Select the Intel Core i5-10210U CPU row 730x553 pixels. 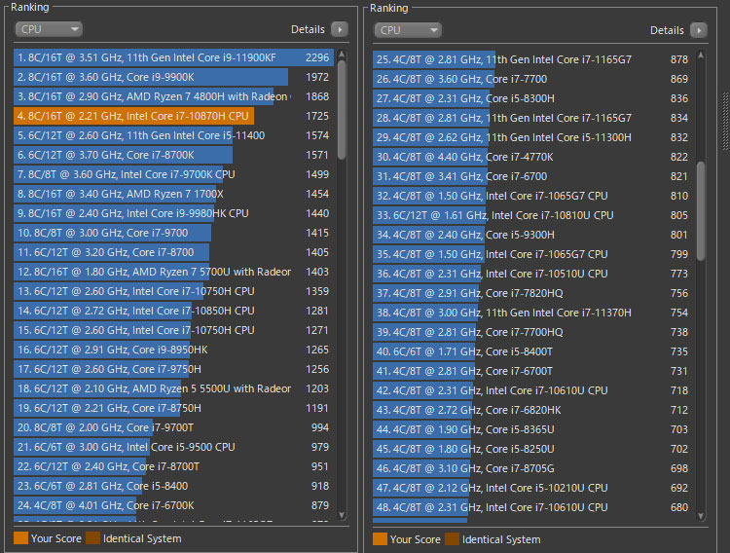tap(533, 488)
